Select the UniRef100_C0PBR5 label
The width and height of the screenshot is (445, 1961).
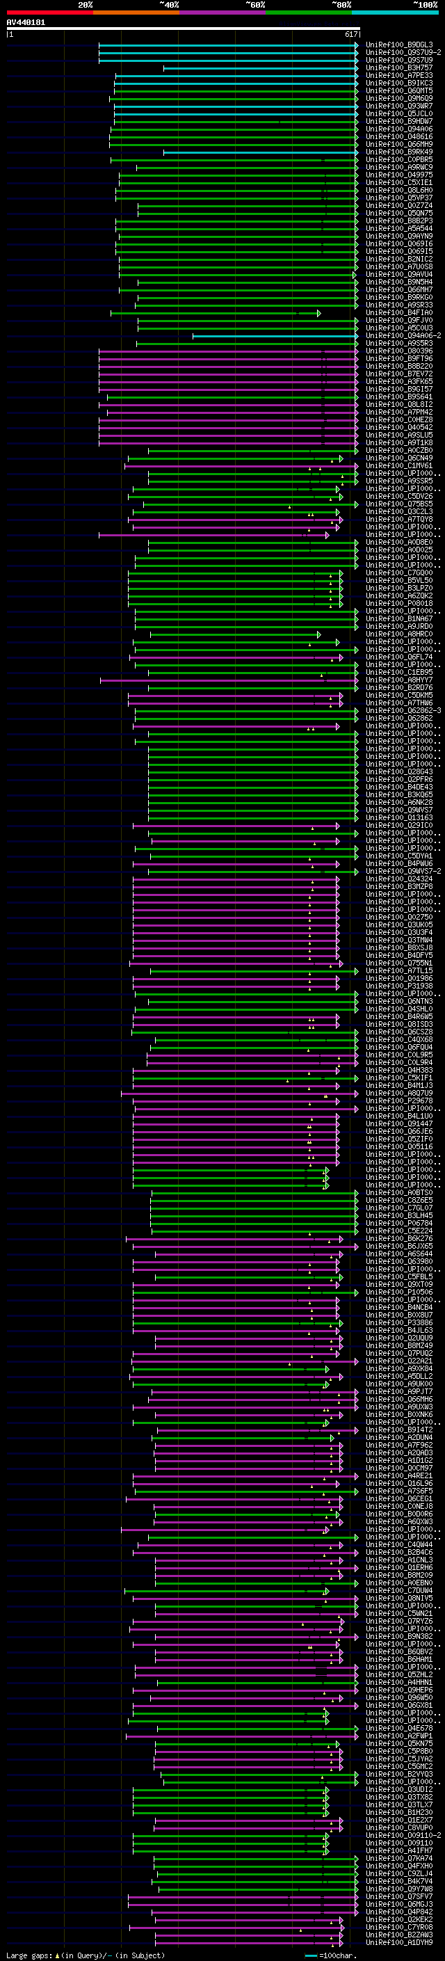pos(399,160)
